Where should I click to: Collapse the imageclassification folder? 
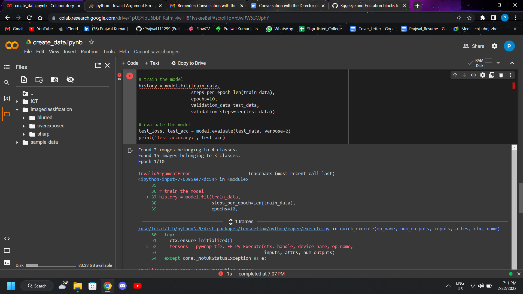click(17, 110)
